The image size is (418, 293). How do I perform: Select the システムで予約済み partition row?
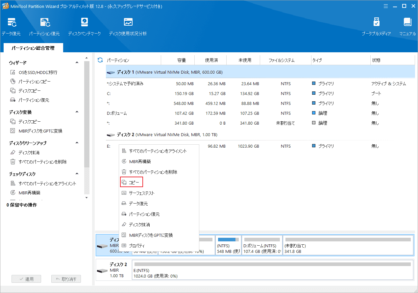[x=260, y=84]
